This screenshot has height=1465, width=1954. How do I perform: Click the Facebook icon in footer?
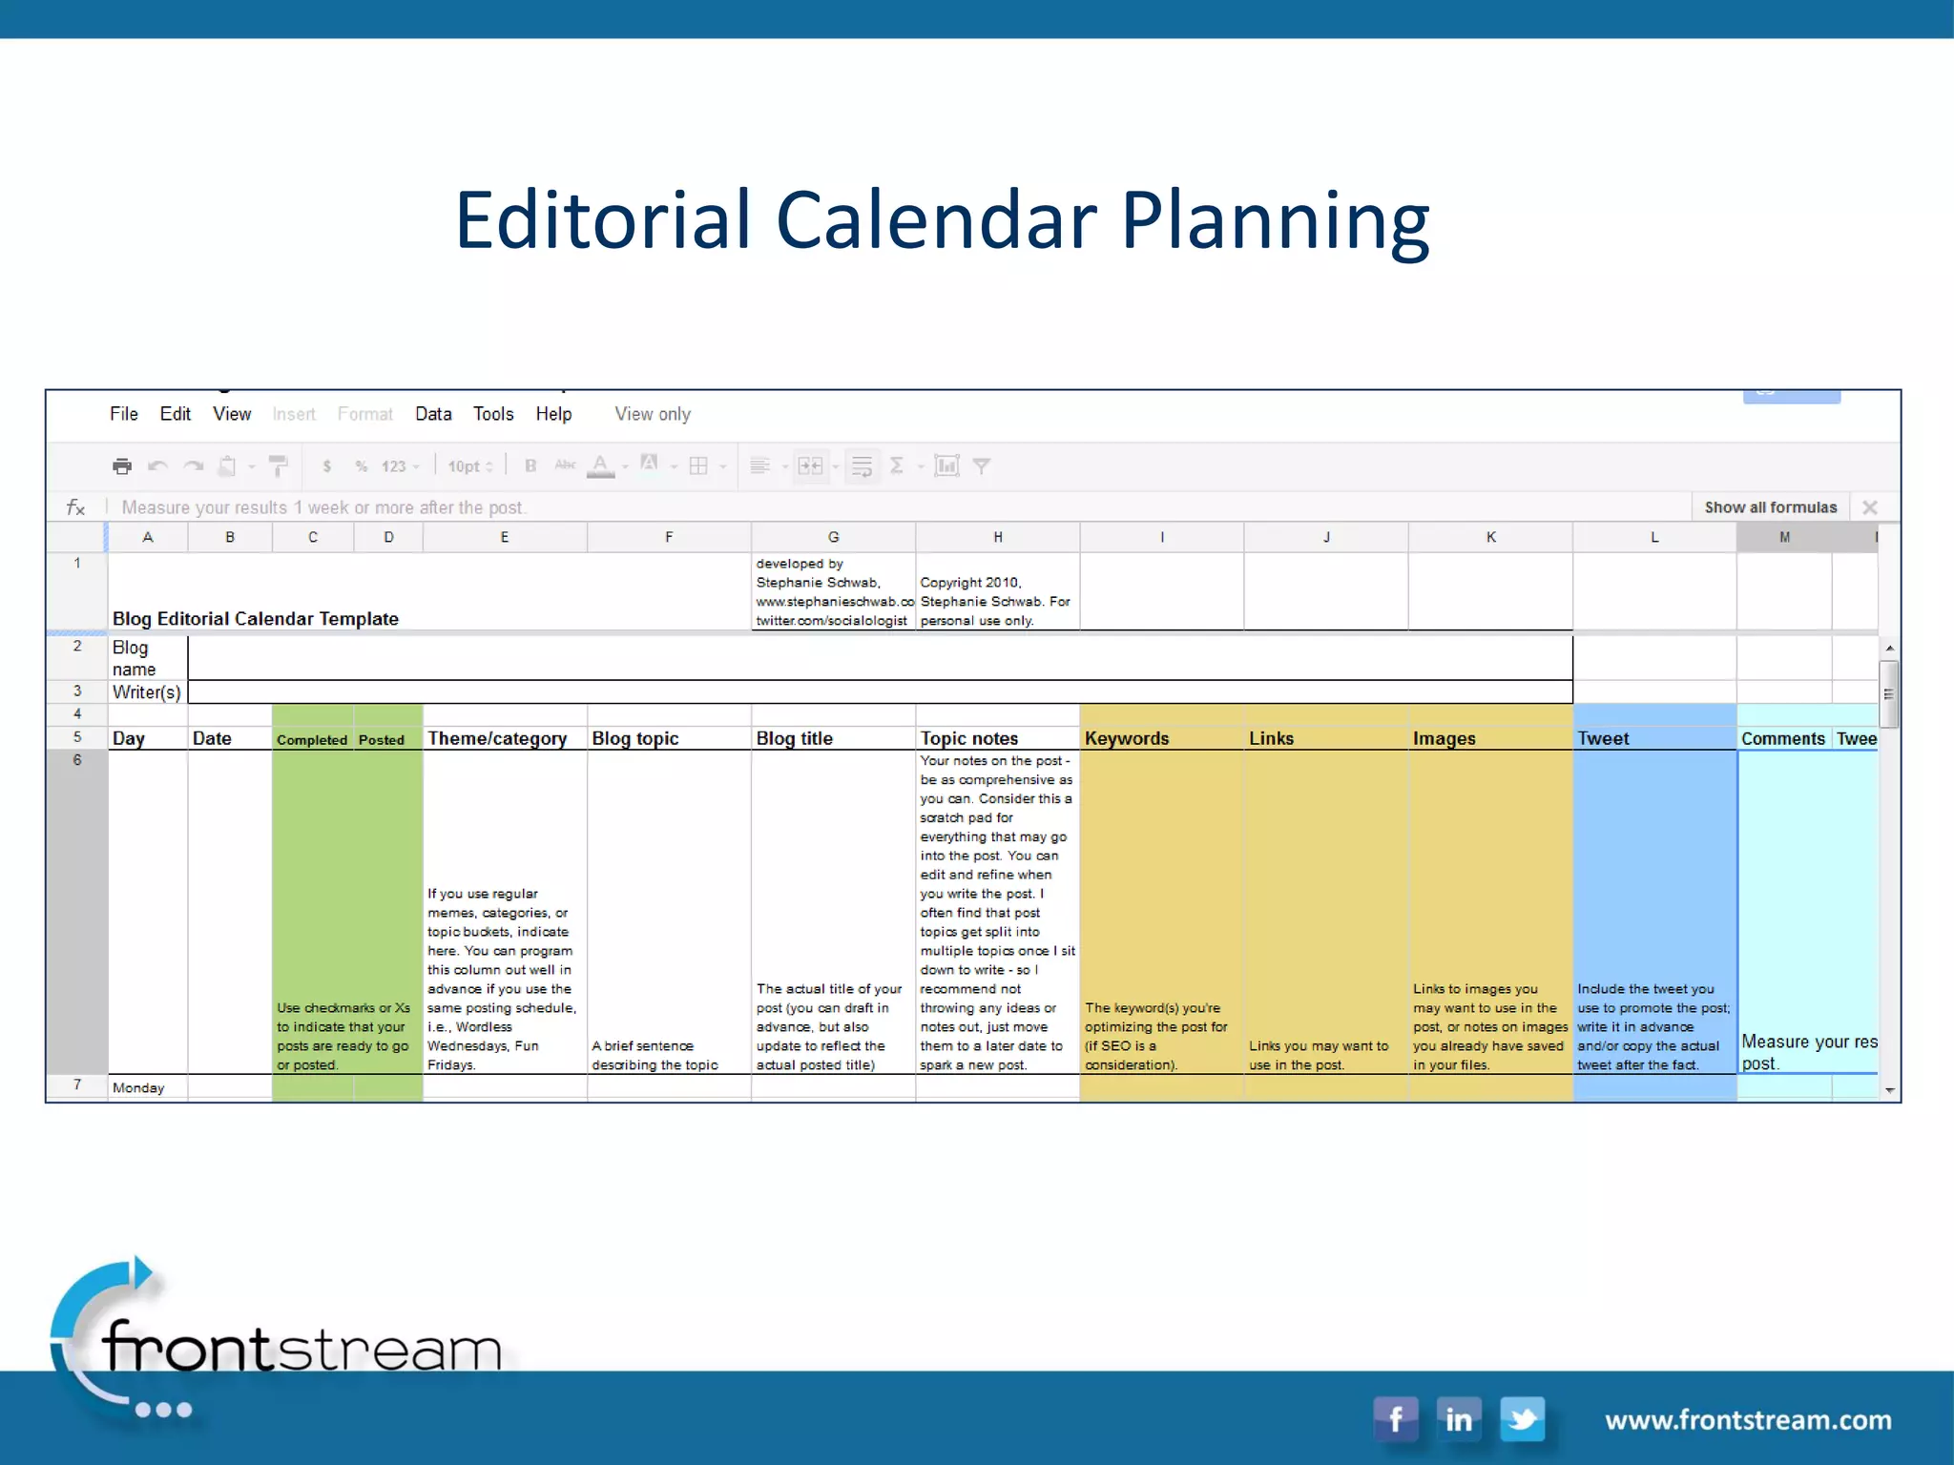tap(1395, 1419)
